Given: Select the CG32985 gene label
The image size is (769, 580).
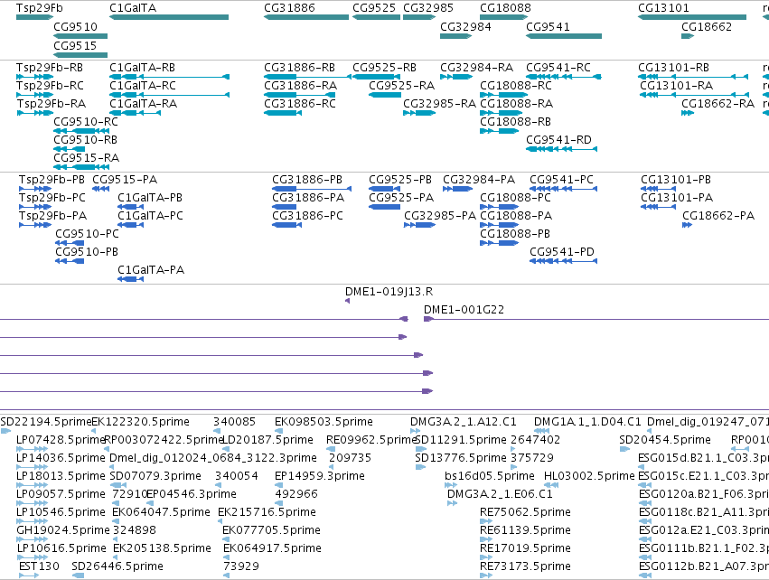Looking at the screenshot, I should (x=428, y=8).
